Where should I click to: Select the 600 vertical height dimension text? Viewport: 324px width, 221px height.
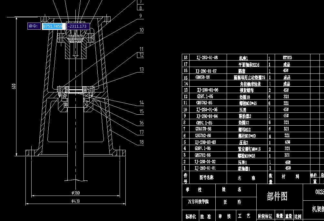pos(14,86)
